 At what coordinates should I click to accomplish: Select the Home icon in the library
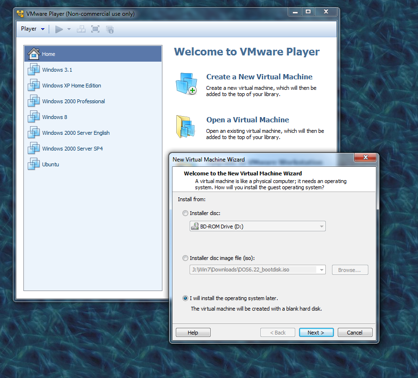click(x=34, y=54)
